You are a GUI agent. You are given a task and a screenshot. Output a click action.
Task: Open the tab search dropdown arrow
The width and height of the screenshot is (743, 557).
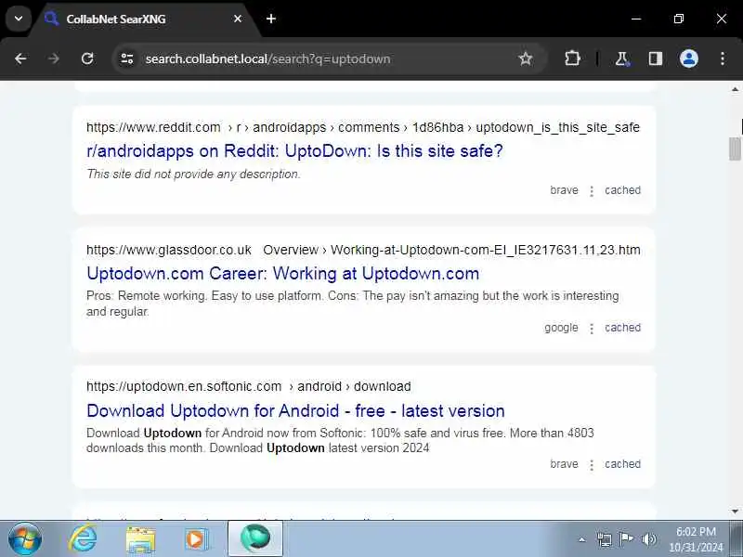point(19,19)
